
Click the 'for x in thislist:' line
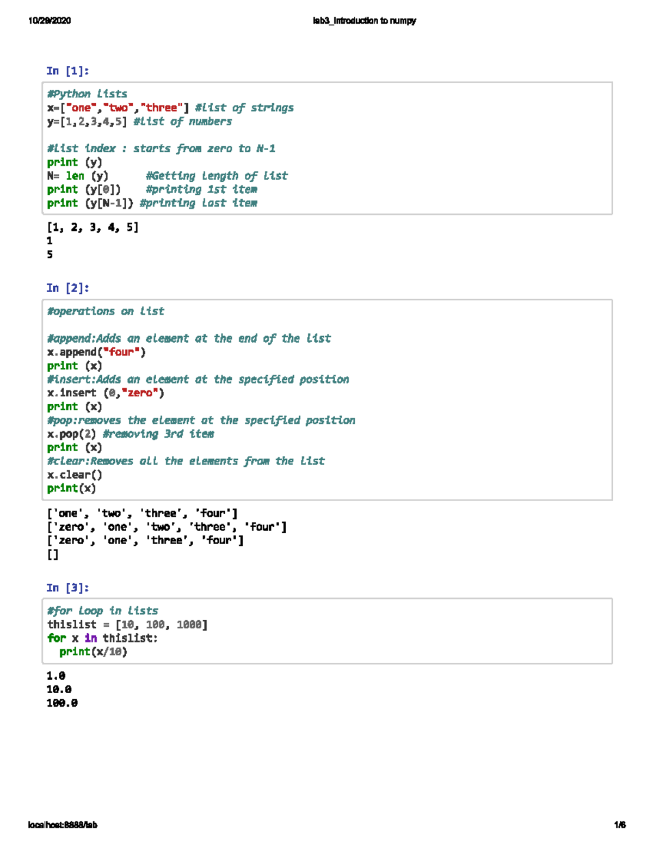click(102, 638)
